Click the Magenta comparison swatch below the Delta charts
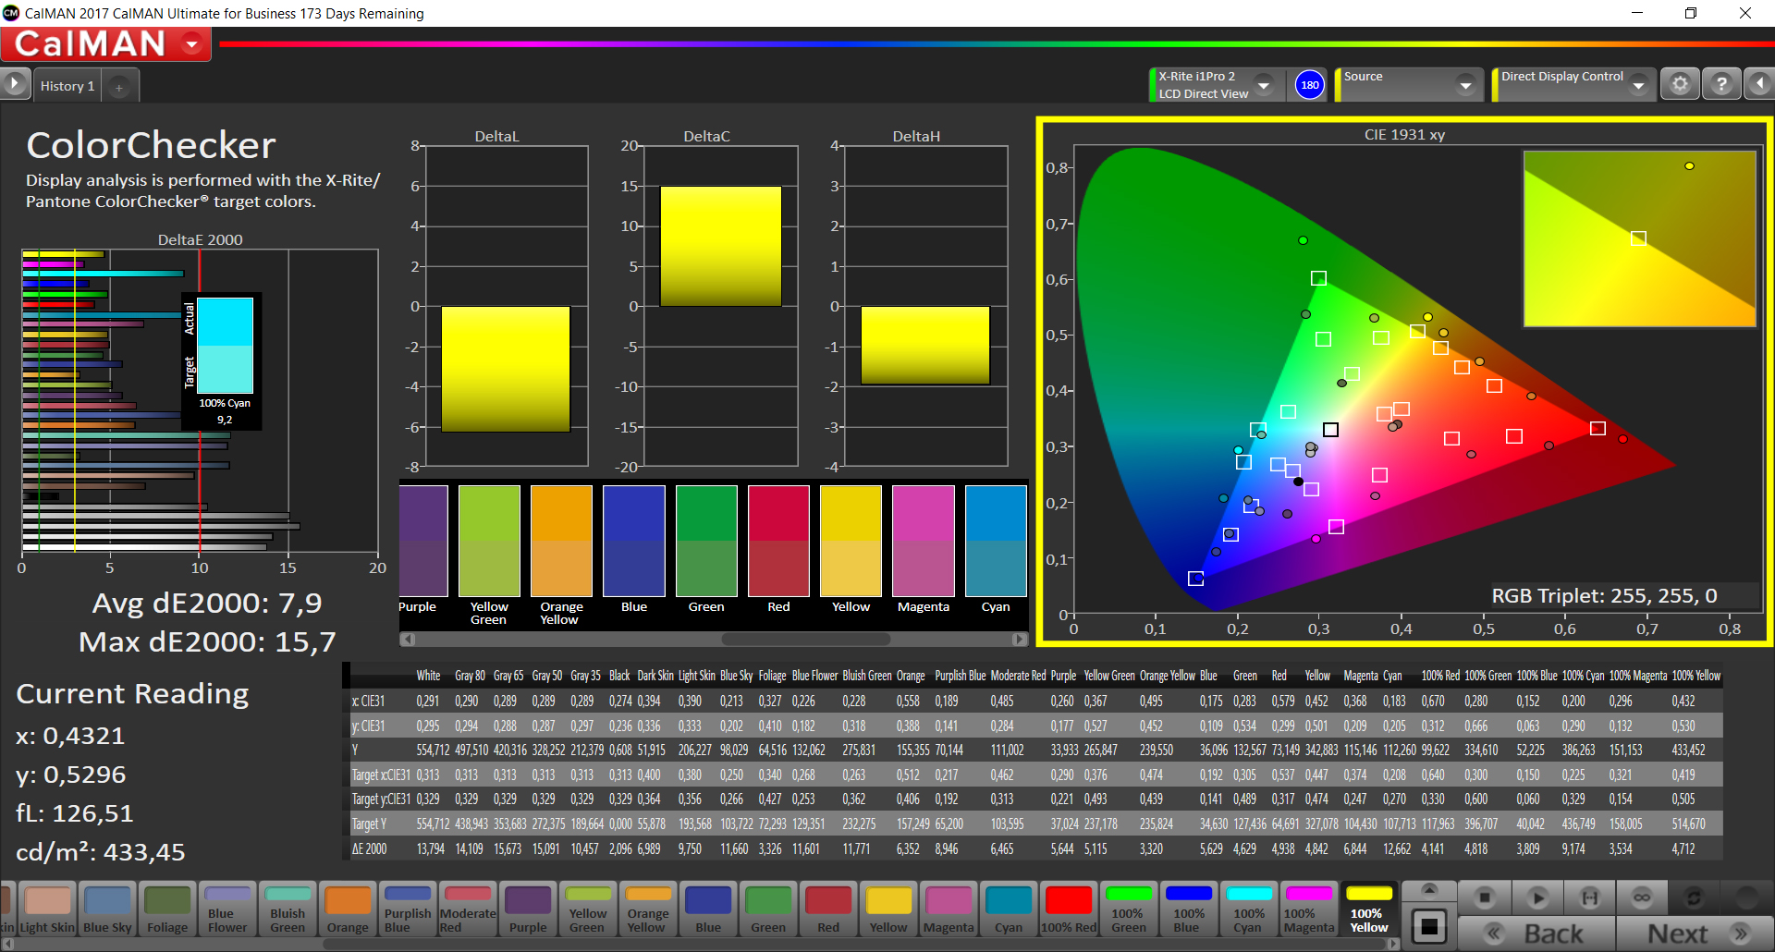This screenshot has height=952, width=1775. click(924, 541)
